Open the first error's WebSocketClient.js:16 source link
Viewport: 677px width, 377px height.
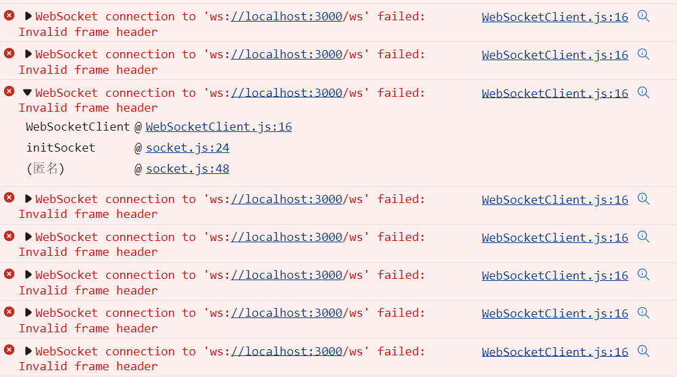coord(555,17)
